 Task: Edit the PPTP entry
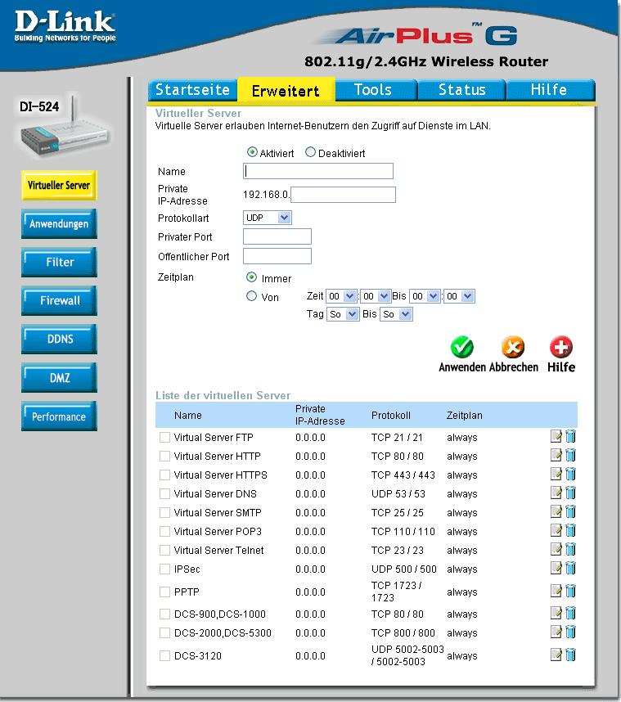[x=556, y=591]
